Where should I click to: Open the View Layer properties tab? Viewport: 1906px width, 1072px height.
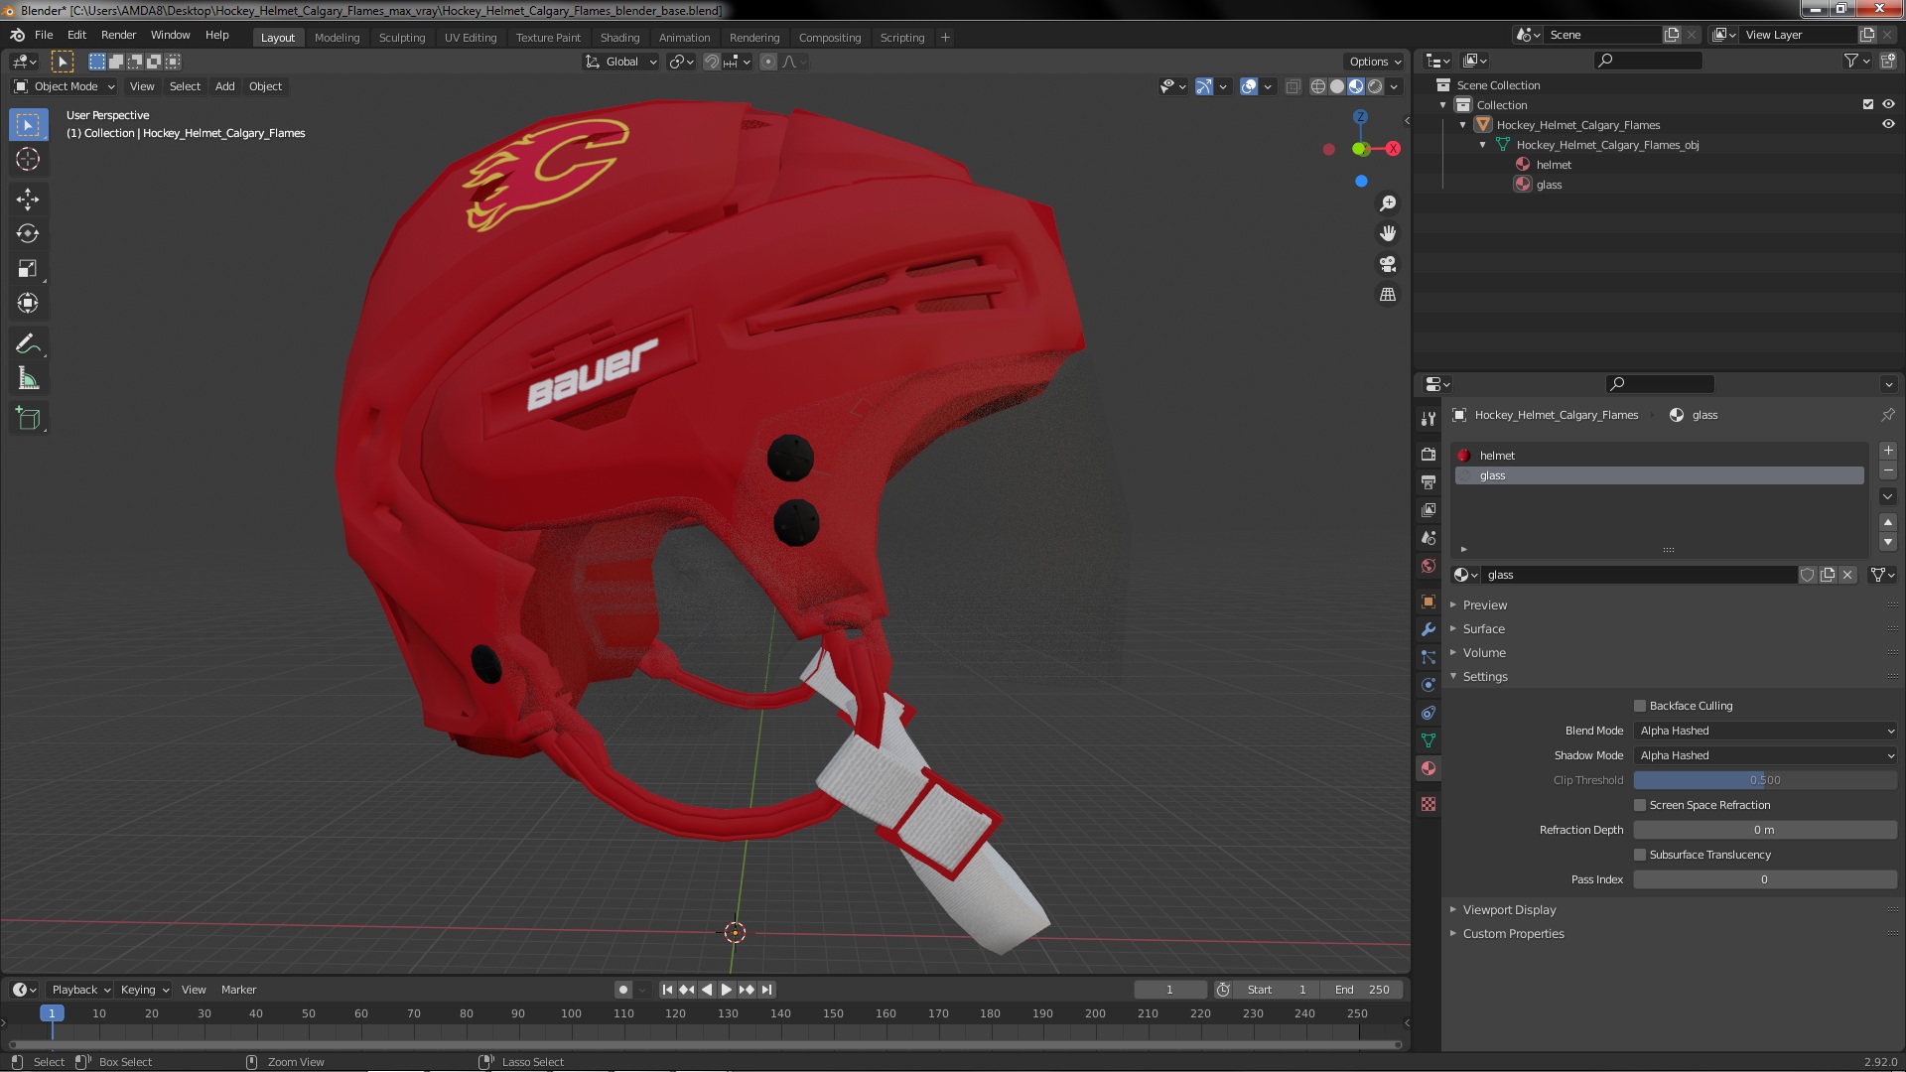pos(1429,509)
